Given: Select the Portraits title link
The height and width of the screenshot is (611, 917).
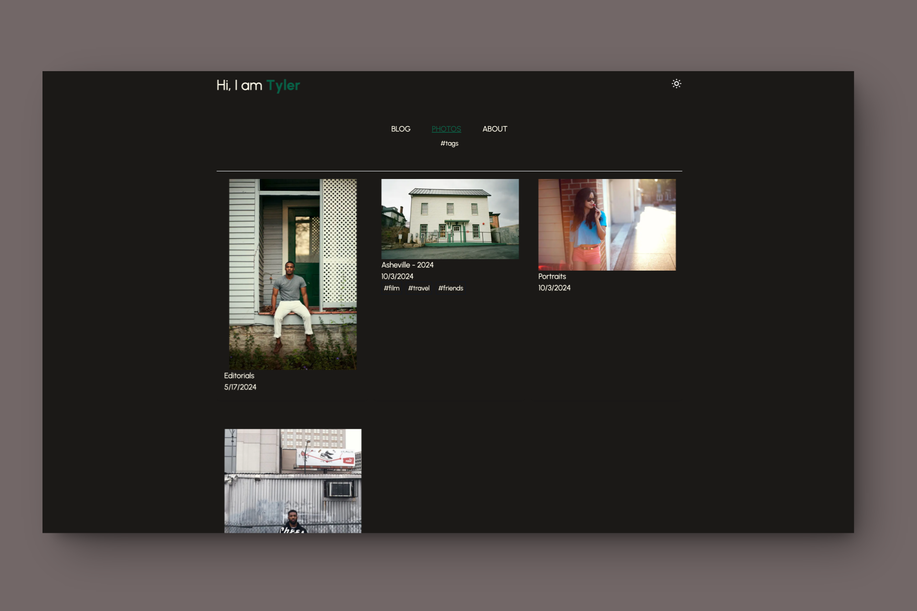Looking at the screenshot, I should click(552, 276).
